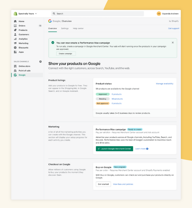The height and width of the screenshot is (208, 192).
Task: Click the by Shopify label
Action: (x=174, y=21)
